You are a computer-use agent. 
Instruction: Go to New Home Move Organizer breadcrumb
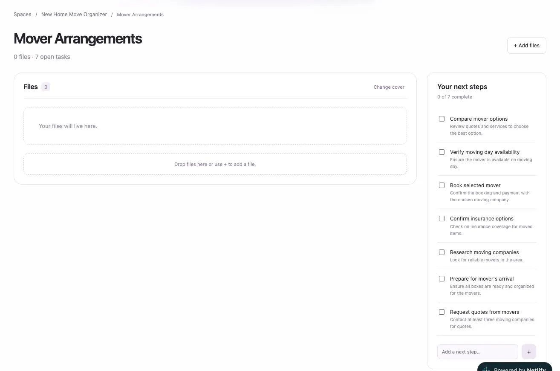point(74,14)
